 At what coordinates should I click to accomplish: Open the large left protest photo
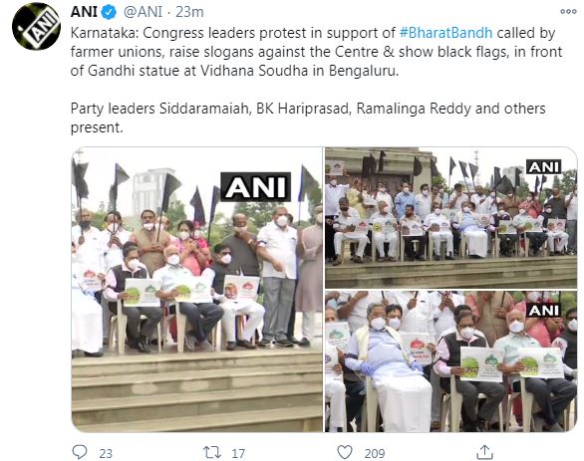click(x=197, y=290)
